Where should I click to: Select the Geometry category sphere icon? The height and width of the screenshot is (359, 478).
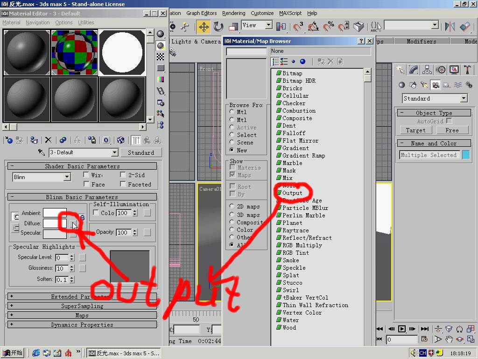(x=402, y=85)
